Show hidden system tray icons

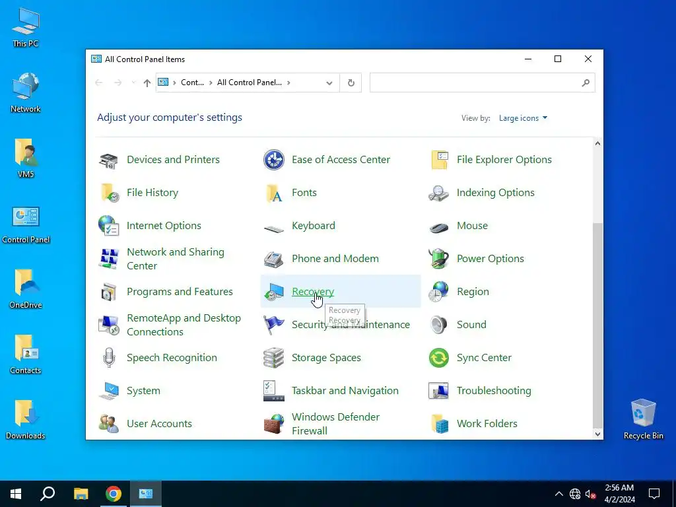coord(558,494)
